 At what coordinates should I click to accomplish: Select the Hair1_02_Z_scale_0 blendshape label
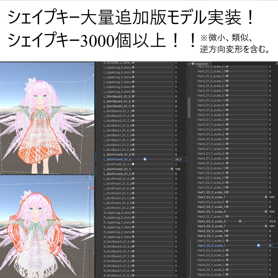212,192
